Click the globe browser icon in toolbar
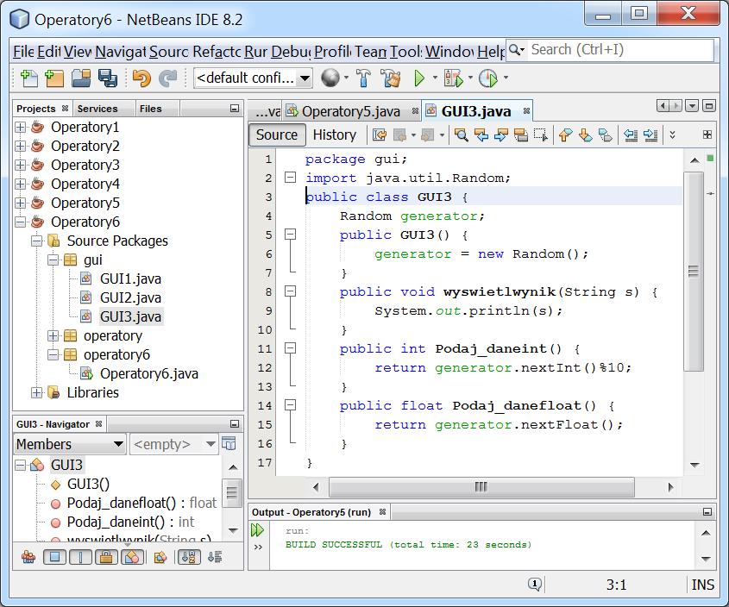Image resolution: width=729 pixels, height=607 pixels. 330,78
